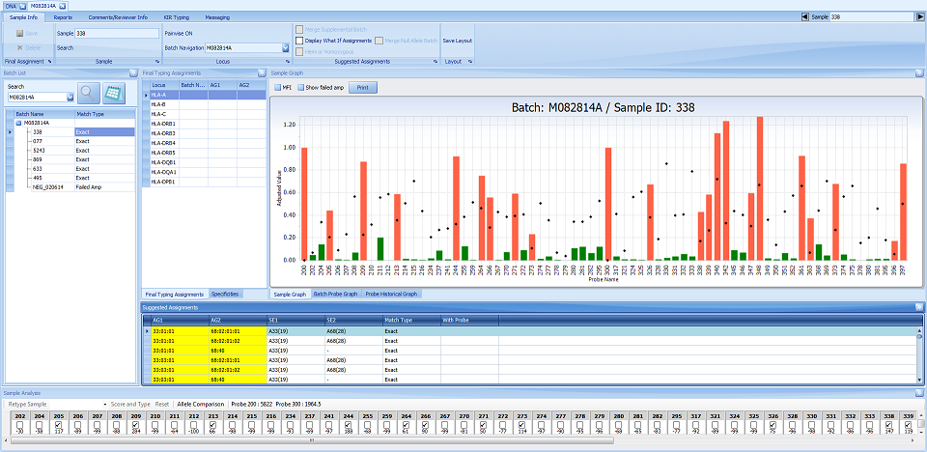Toggle the Merge Supplemental Batch checkbox
This screenshot has width=927, height=452.
pyautogui.click(x=299, y=29)
